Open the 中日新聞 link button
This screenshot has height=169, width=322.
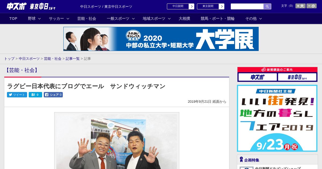[181, 6]
